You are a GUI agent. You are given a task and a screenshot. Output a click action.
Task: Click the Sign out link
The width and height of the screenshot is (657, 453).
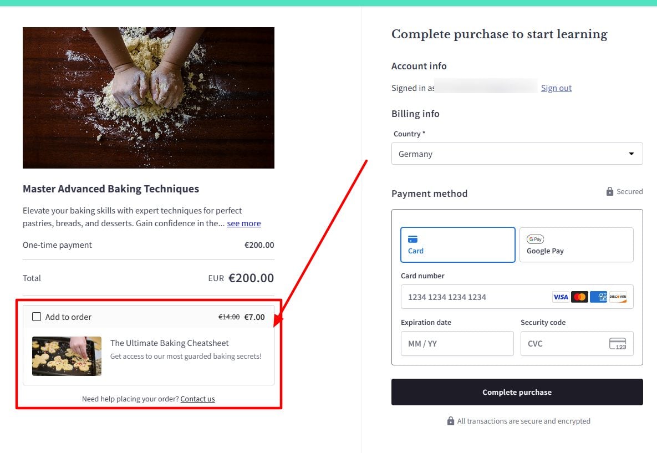(556, 88)
